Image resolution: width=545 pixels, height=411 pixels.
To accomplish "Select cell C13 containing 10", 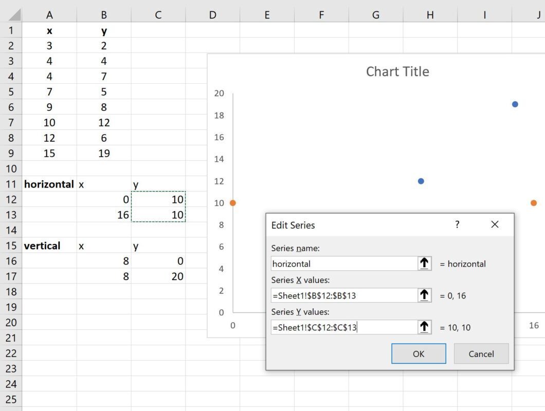I will (158, 215).
